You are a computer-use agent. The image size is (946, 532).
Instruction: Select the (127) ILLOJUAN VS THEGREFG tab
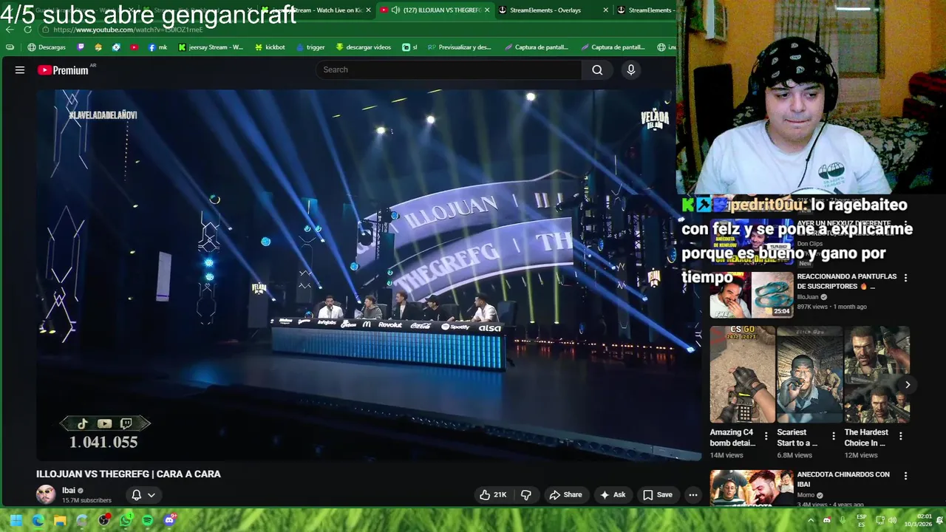point(436,10)
